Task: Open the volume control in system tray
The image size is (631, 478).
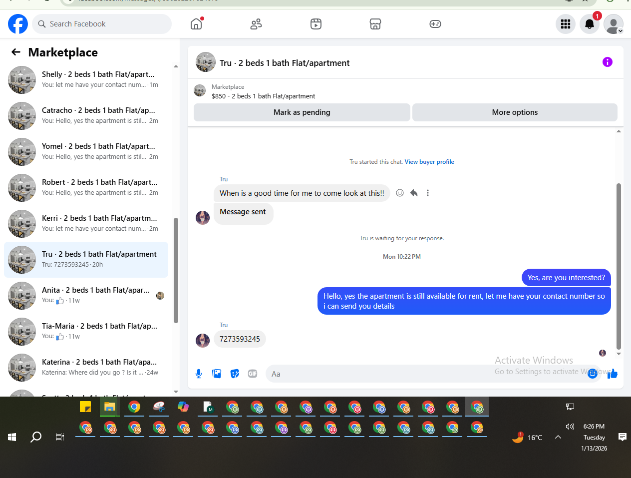Action: point(570,427)
